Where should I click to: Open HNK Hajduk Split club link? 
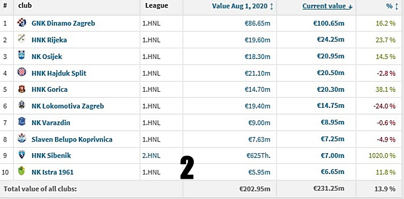(59, 73)
